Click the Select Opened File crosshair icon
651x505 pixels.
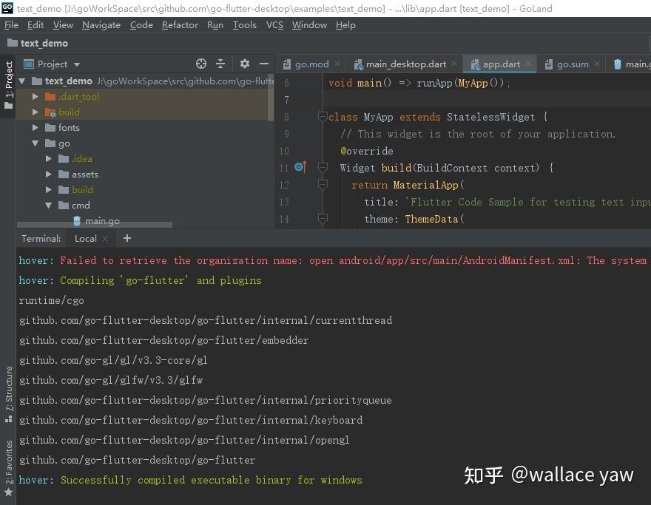tap(200, 64)
